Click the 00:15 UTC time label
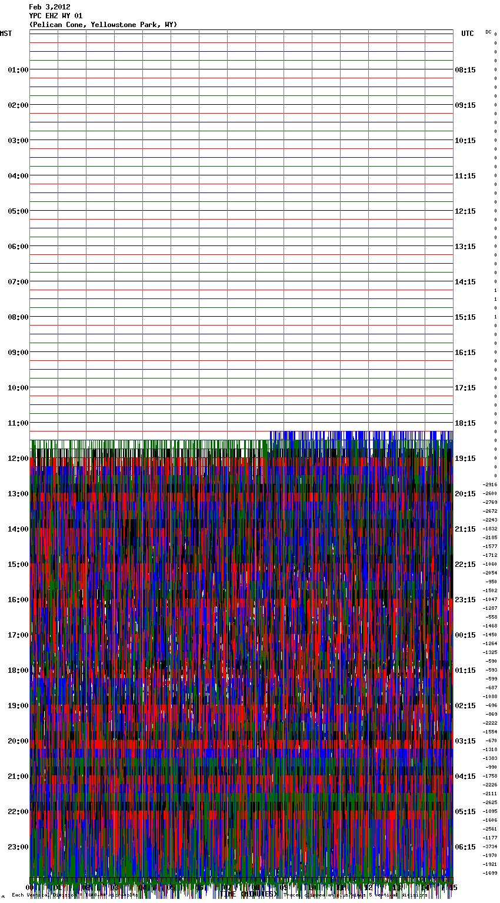The width and height of the screenshot is (500, 903). (x=465, y=635)
